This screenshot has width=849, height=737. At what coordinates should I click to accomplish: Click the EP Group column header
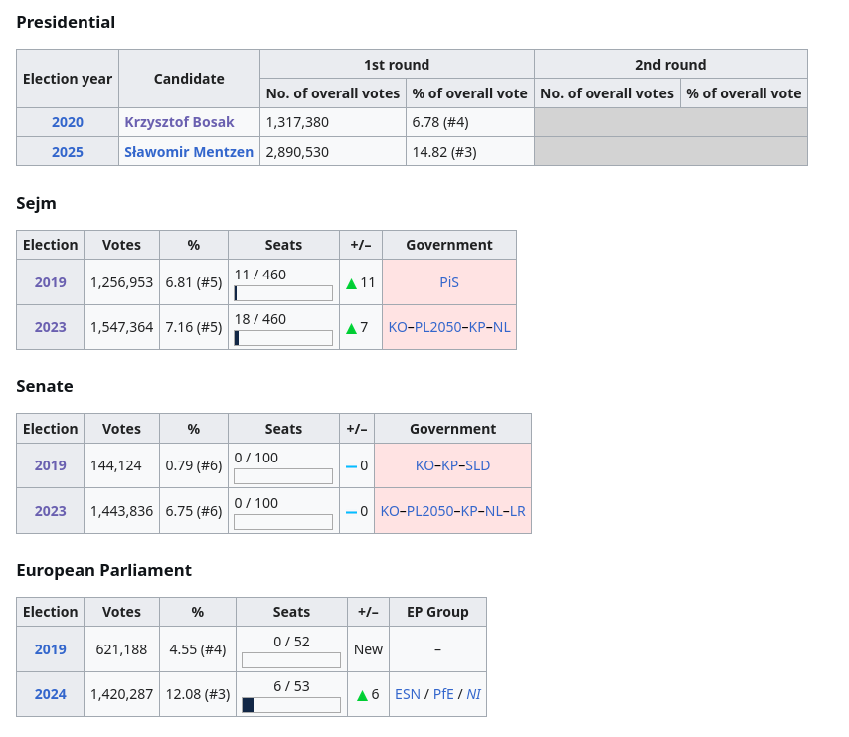click(438, 612)
